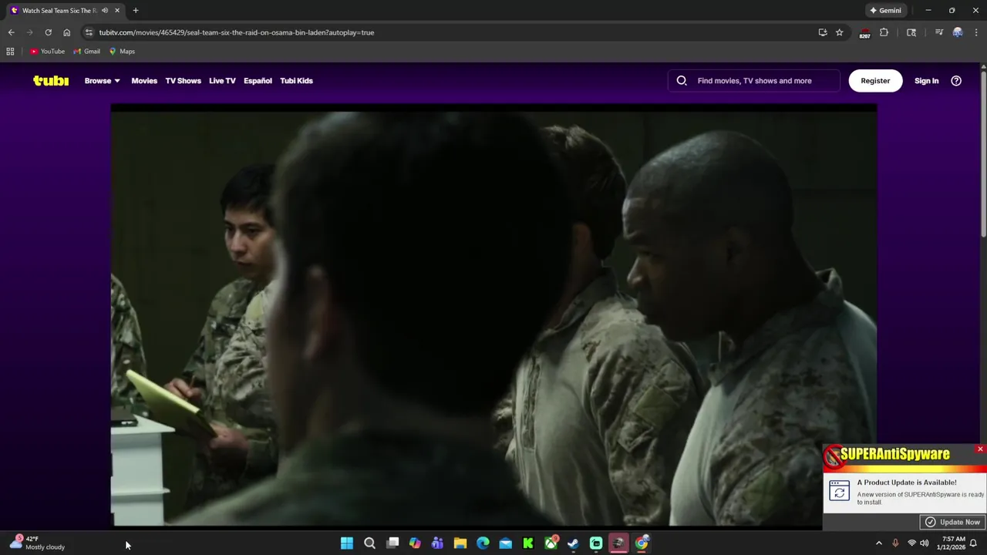Open Steam from the taskbar
This screenshot has width=987, height=555.
pyautogui.click(x=574, y=543)
